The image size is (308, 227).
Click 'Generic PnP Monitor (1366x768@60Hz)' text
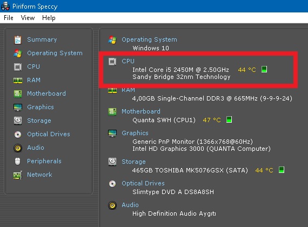click(x=193, y=142)
